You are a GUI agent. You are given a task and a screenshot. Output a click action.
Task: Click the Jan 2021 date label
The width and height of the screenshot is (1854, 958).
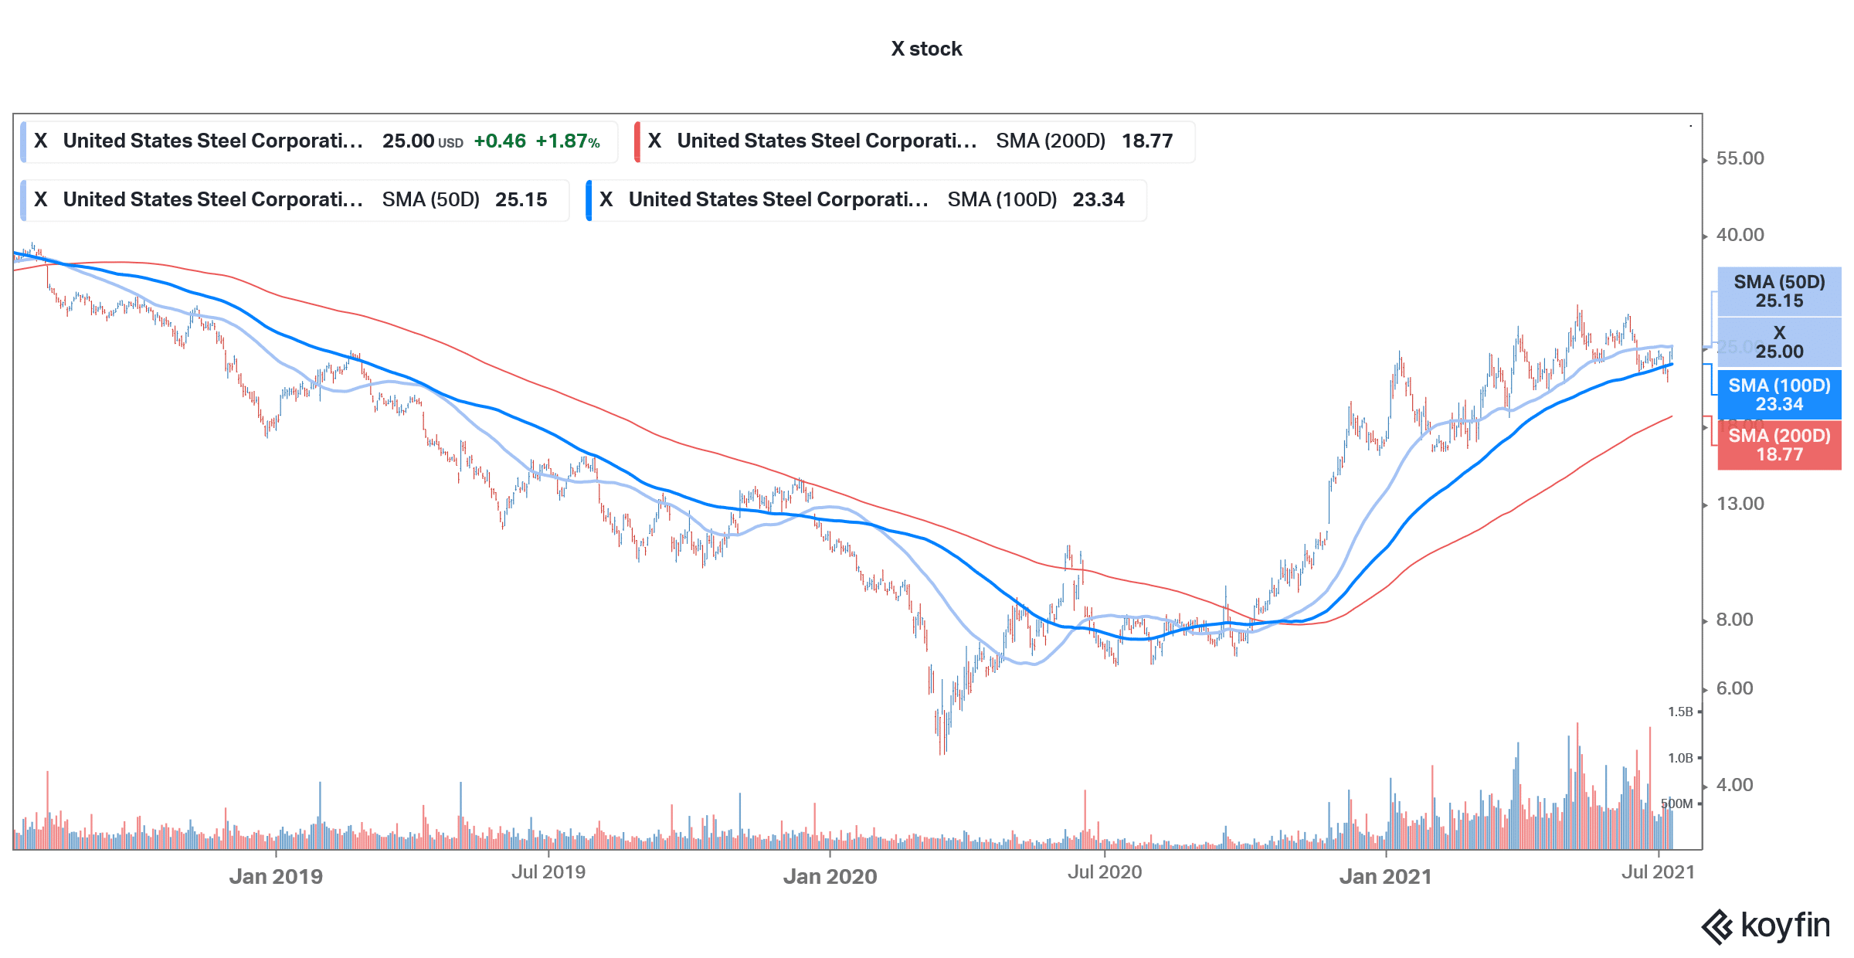pos(1385,876)
